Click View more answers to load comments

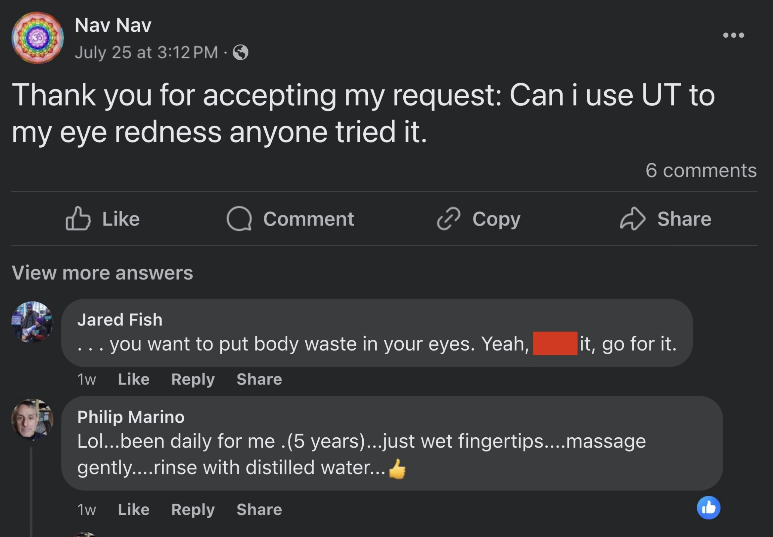pos(103,272)
